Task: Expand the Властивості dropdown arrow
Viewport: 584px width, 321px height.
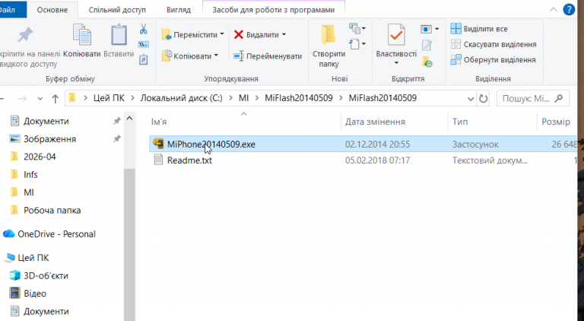Action: point(396,63)
